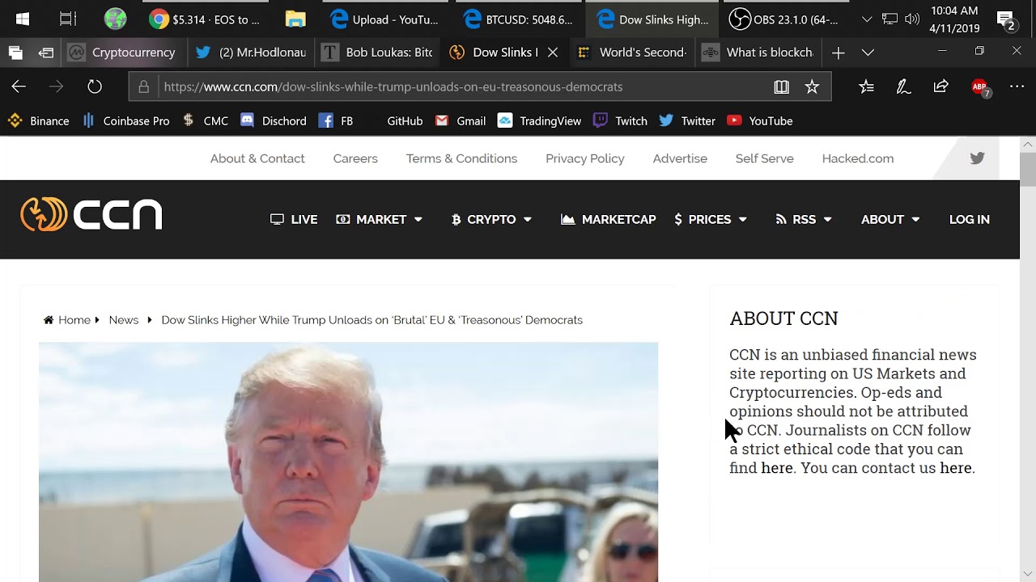
Task: Expand the RSS dropdown menu
Action: click(804, 219)
